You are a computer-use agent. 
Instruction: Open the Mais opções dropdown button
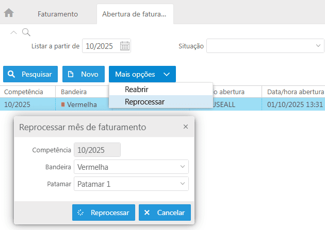(142, 74)
